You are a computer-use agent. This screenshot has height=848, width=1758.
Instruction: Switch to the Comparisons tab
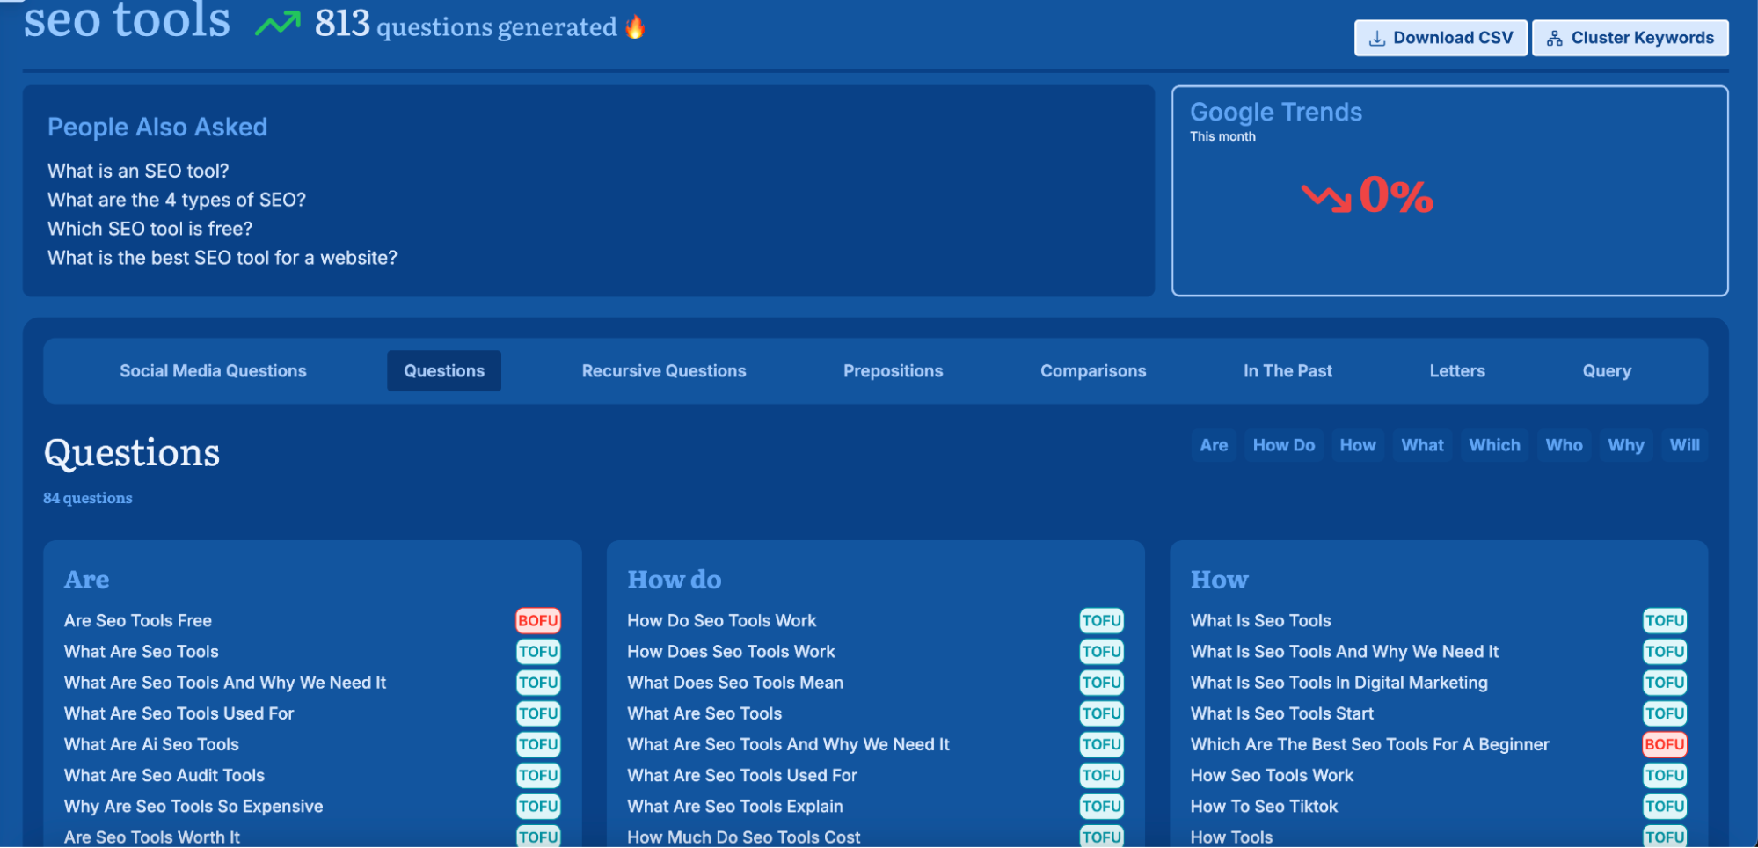pyautogui.click(x=1093, y=371)
